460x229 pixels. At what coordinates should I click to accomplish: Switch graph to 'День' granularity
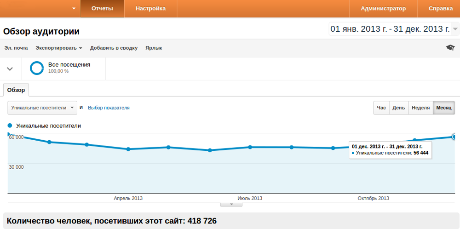click(x=398, y=108)
